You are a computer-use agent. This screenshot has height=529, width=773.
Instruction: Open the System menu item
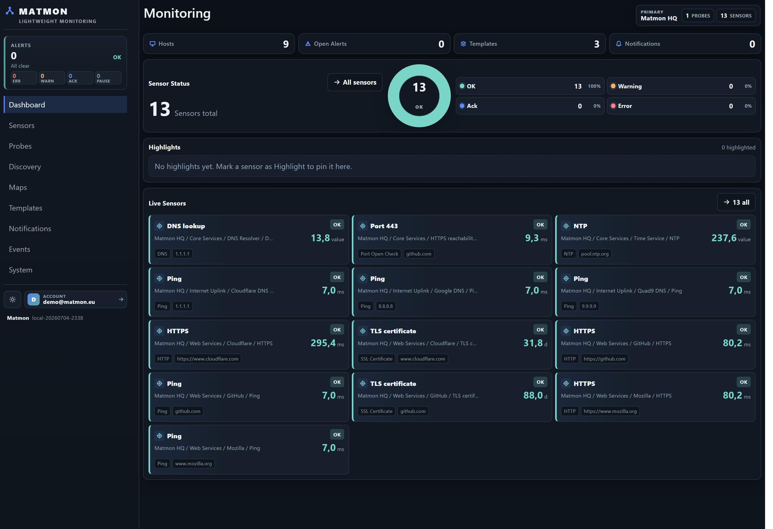pos(66,270)
